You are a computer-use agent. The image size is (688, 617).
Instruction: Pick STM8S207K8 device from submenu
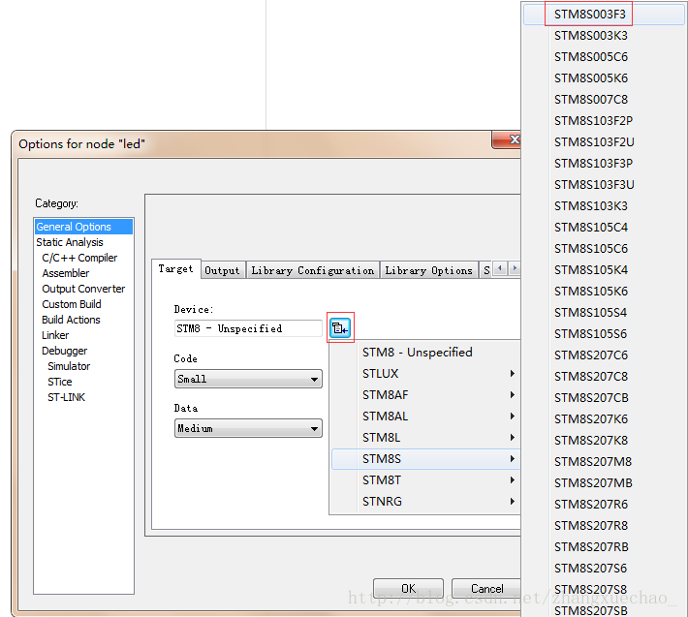[604, 441]
